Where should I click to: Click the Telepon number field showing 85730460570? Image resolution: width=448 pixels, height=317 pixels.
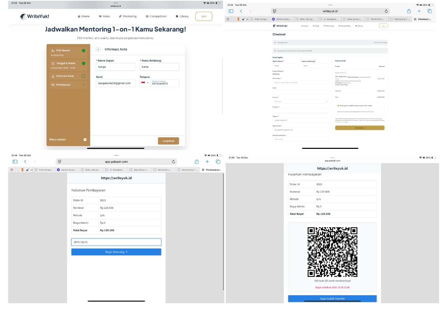(165, 83)
